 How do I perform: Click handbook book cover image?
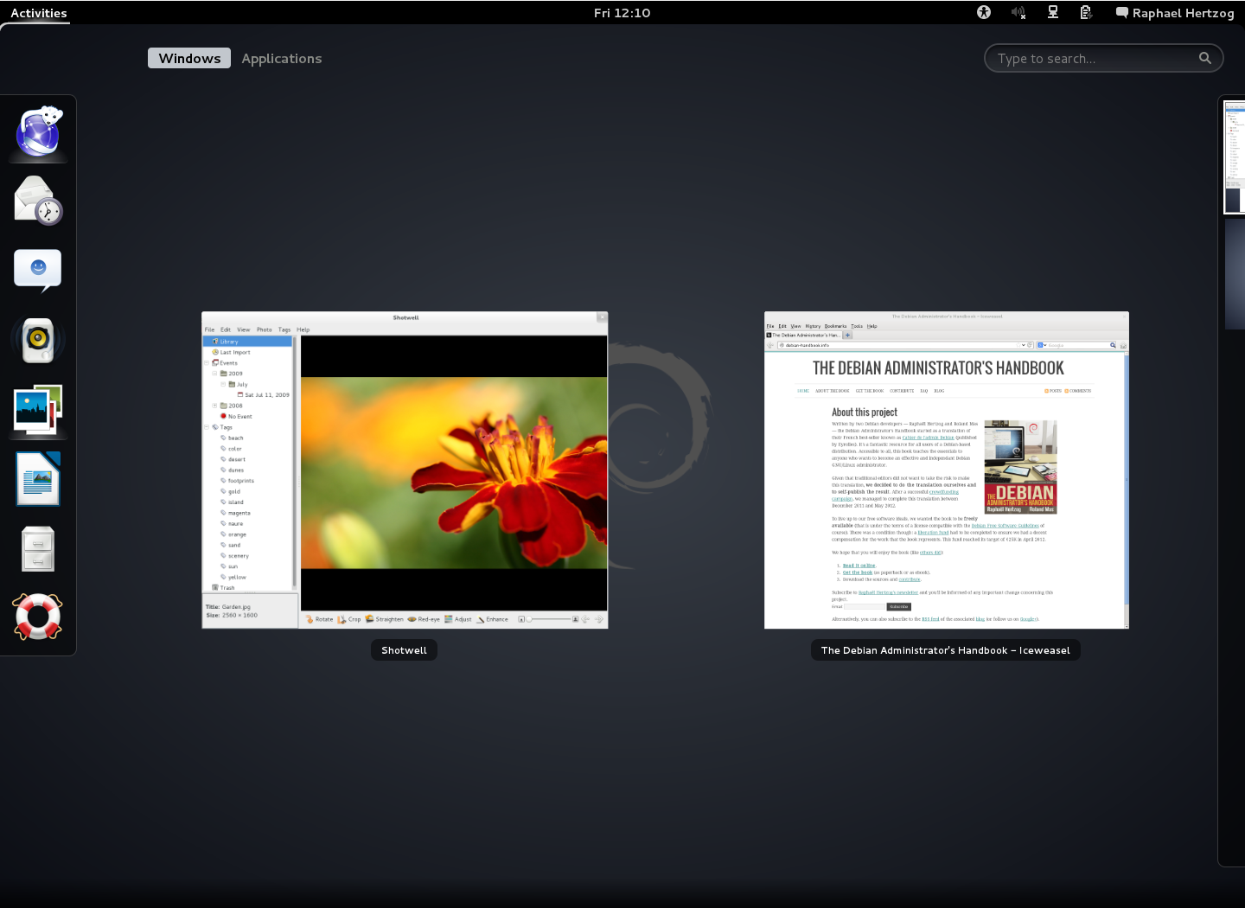(x=1021, y=467)
